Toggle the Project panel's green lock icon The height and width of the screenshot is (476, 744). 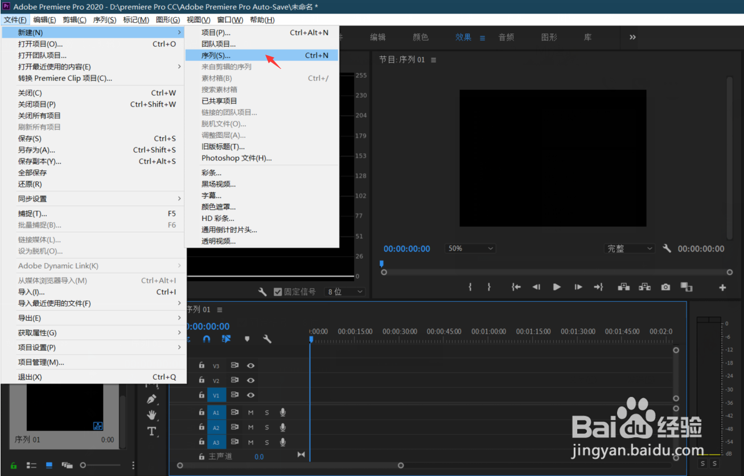click(x=13, y=465)
